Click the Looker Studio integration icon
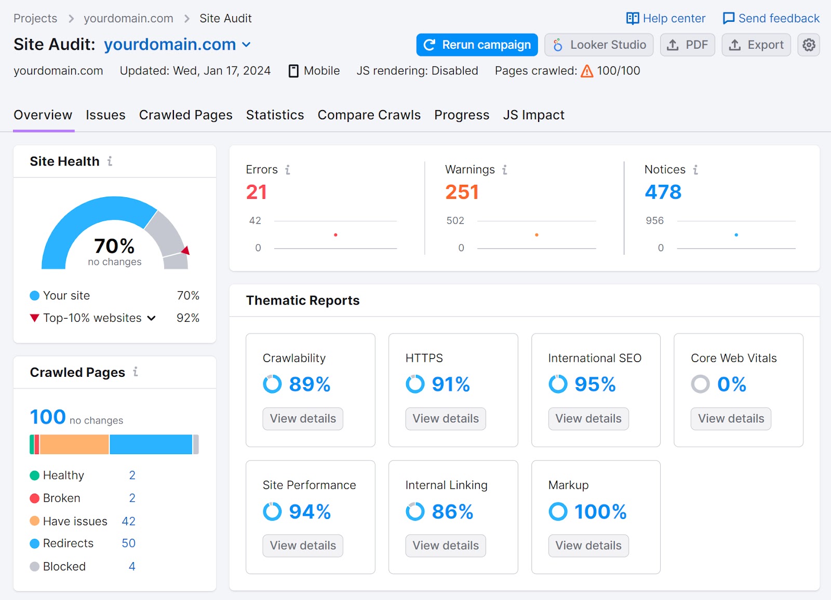Image resolution: width=831 pixels, height=600 pixels. pos(558,45)
